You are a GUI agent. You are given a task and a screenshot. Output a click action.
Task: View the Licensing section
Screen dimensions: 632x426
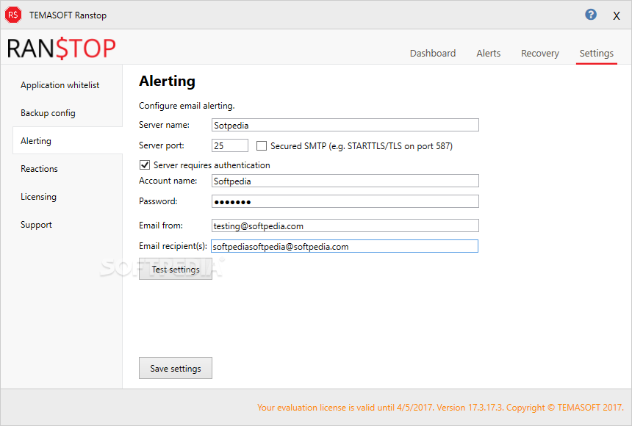click(x=38, y=197)
